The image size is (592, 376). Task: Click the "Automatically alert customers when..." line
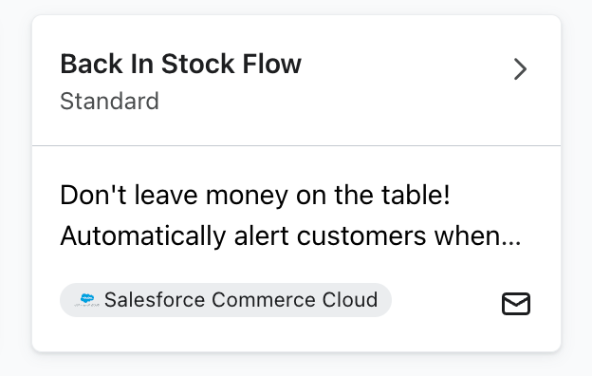(290, 236)
